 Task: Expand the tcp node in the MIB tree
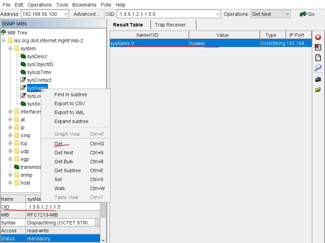pyautogui.click(x=10, y=143)
